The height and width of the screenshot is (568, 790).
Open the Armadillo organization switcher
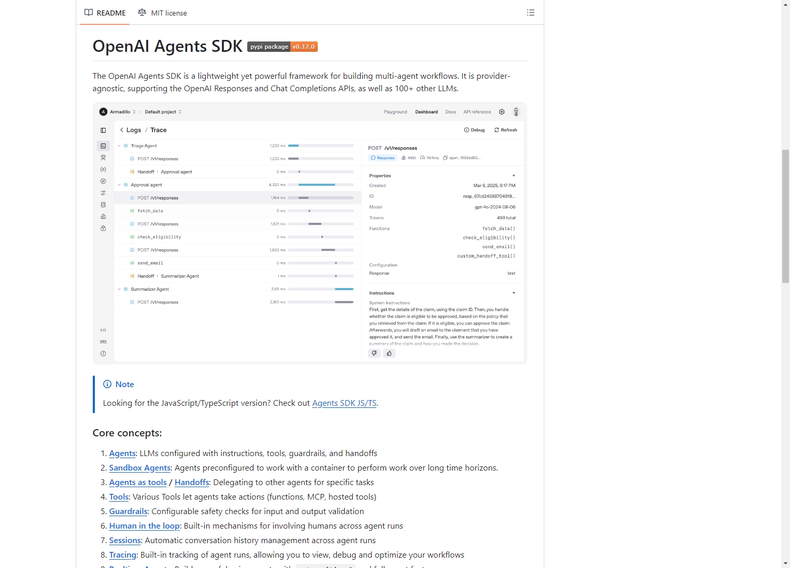tap(123, 112)
